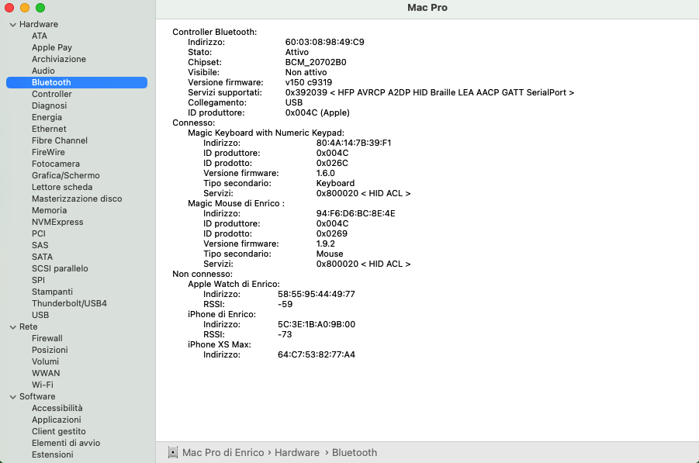Open Grafica/Schermo in the sidebar
Screen dimensions: 699x463
(x=65, y=175)
